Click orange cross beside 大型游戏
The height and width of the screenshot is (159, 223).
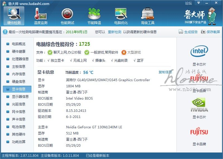tap(124, 52)
